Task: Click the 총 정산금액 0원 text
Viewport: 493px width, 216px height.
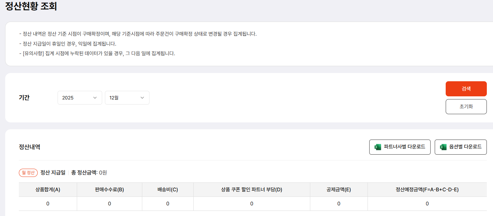Action: click(89, 173)
